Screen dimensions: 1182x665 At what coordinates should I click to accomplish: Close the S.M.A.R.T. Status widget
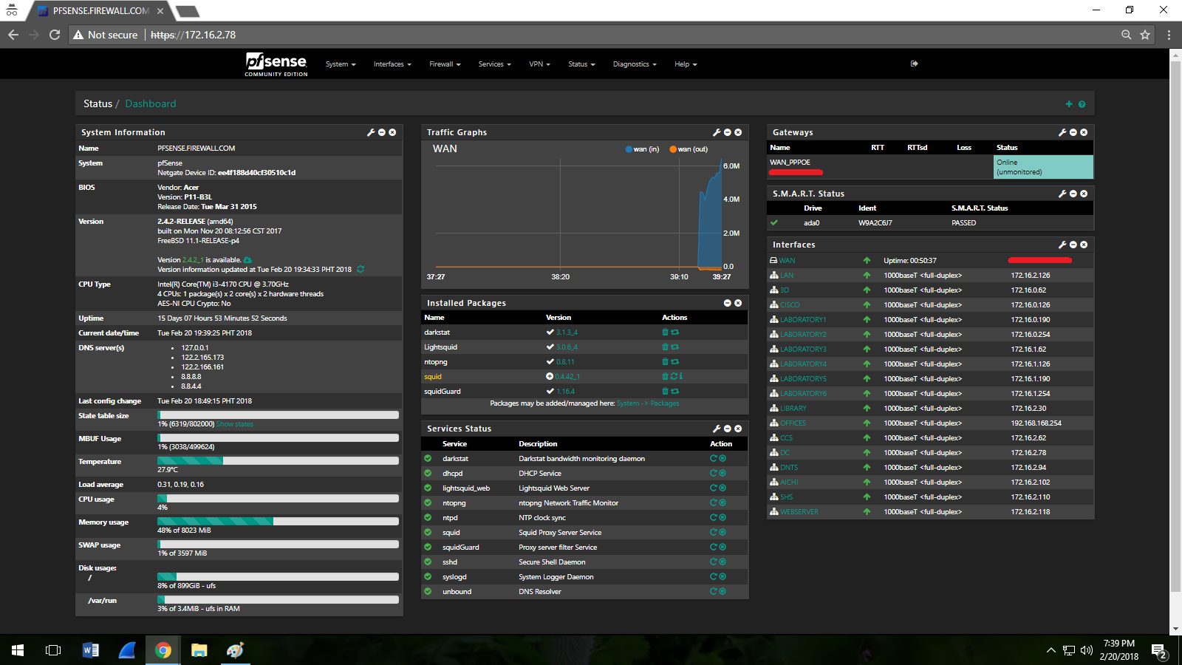tap(1084, 194)
